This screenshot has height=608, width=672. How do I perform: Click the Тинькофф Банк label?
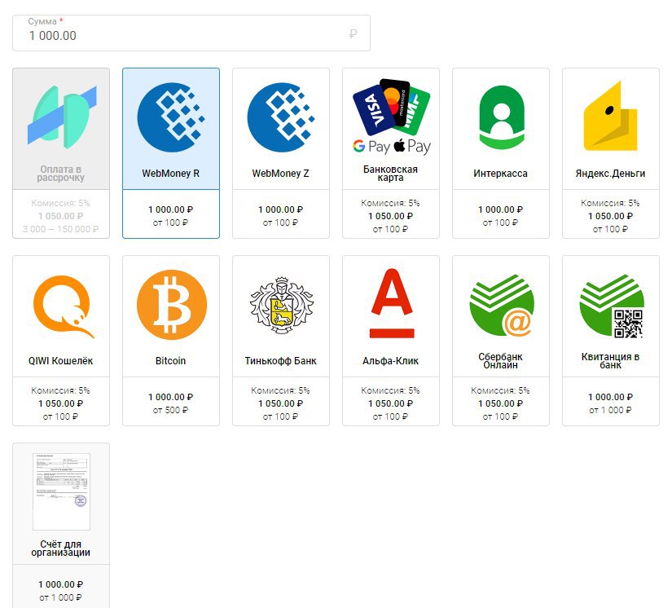[281, 361]
